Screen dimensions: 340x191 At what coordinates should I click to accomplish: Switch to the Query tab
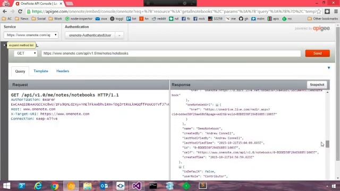pos(20,71)
